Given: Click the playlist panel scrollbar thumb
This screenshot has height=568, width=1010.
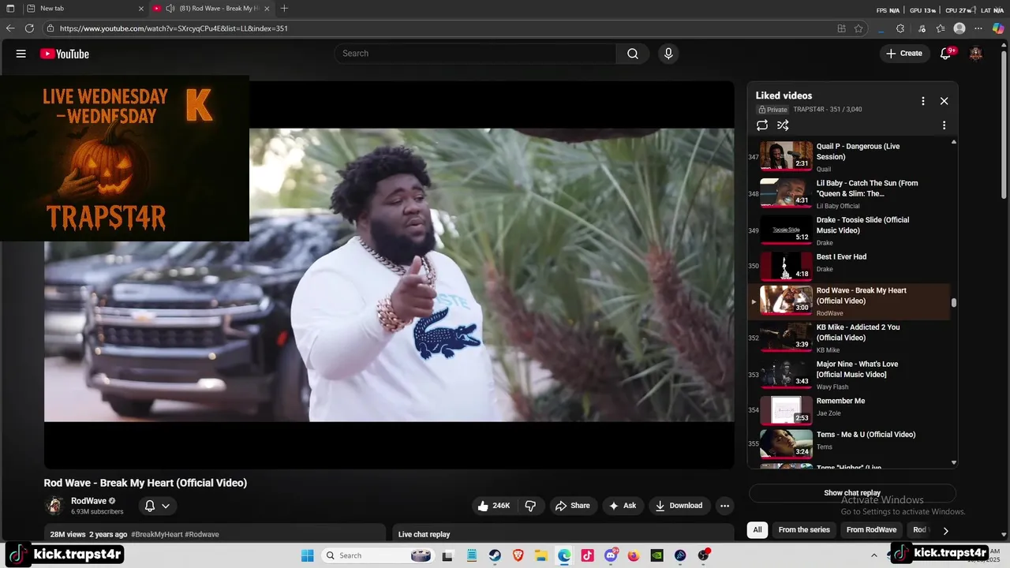Looking at the screenshot, I should click(x=954, y=303).
